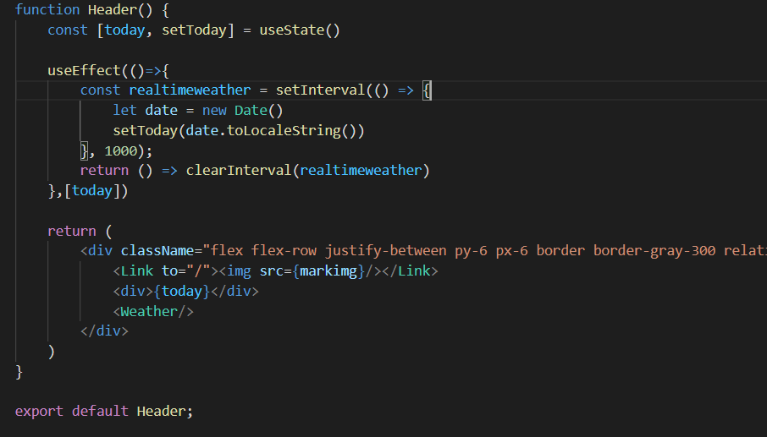Click the 'export' keyword
This screenshot has height=437, width=767.
pos(39,411)
